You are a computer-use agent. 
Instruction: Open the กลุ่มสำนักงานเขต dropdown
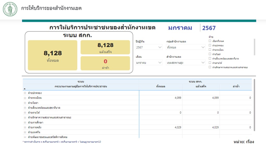[186, 47]
